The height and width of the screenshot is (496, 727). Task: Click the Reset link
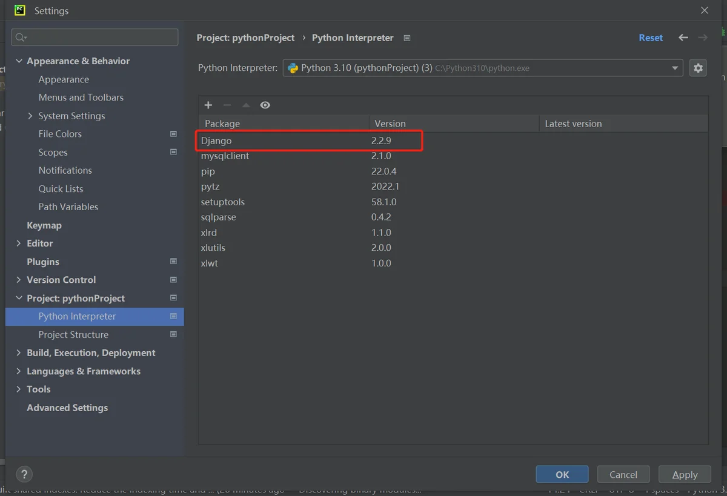651,38
